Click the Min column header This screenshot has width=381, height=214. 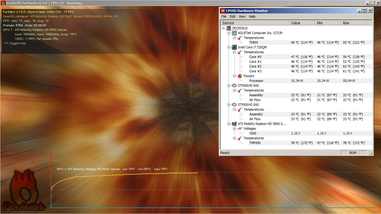point(328,23)
